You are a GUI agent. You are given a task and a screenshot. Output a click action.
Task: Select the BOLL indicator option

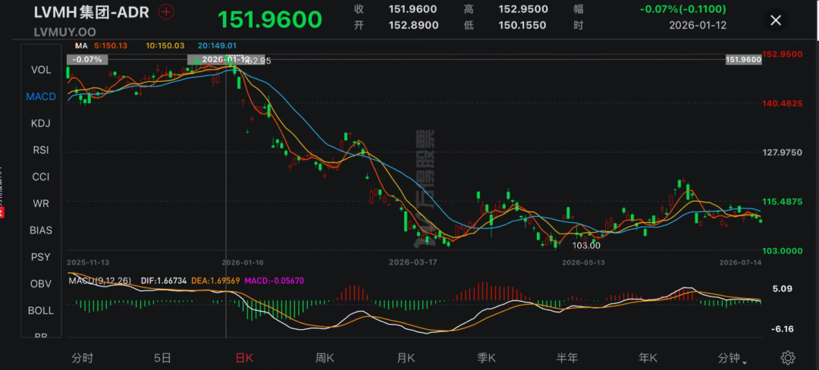click(x=41, y=311)
